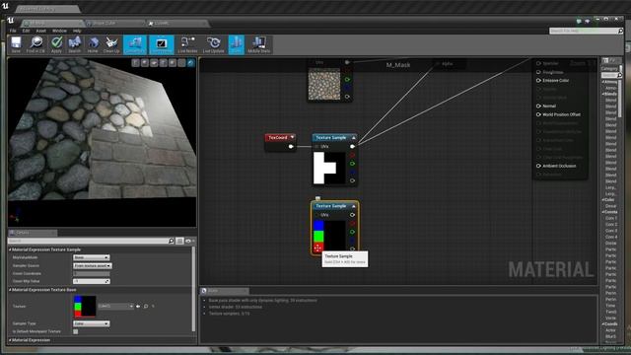Click the Emissive Color input pin
The width and height of the screenshot is (631, 355).
click(538, 81)
